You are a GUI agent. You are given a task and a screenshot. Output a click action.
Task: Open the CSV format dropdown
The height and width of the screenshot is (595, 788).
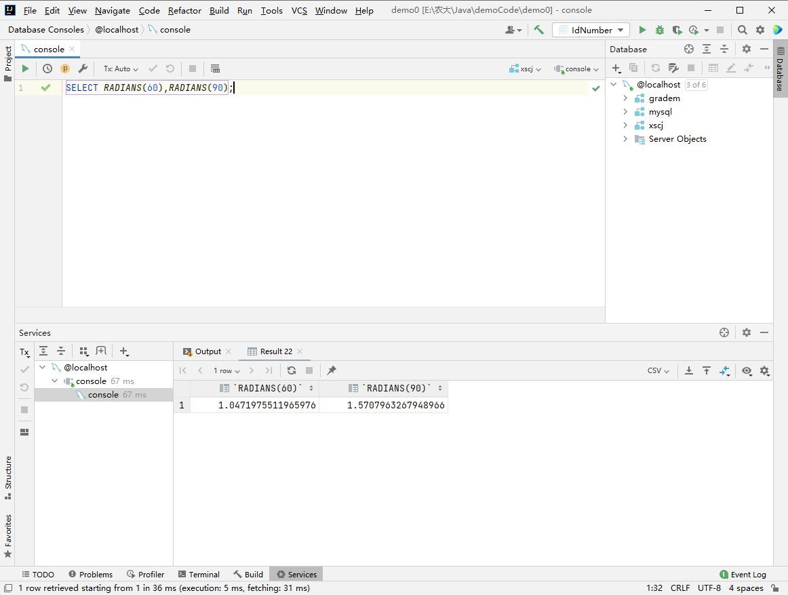658,370
